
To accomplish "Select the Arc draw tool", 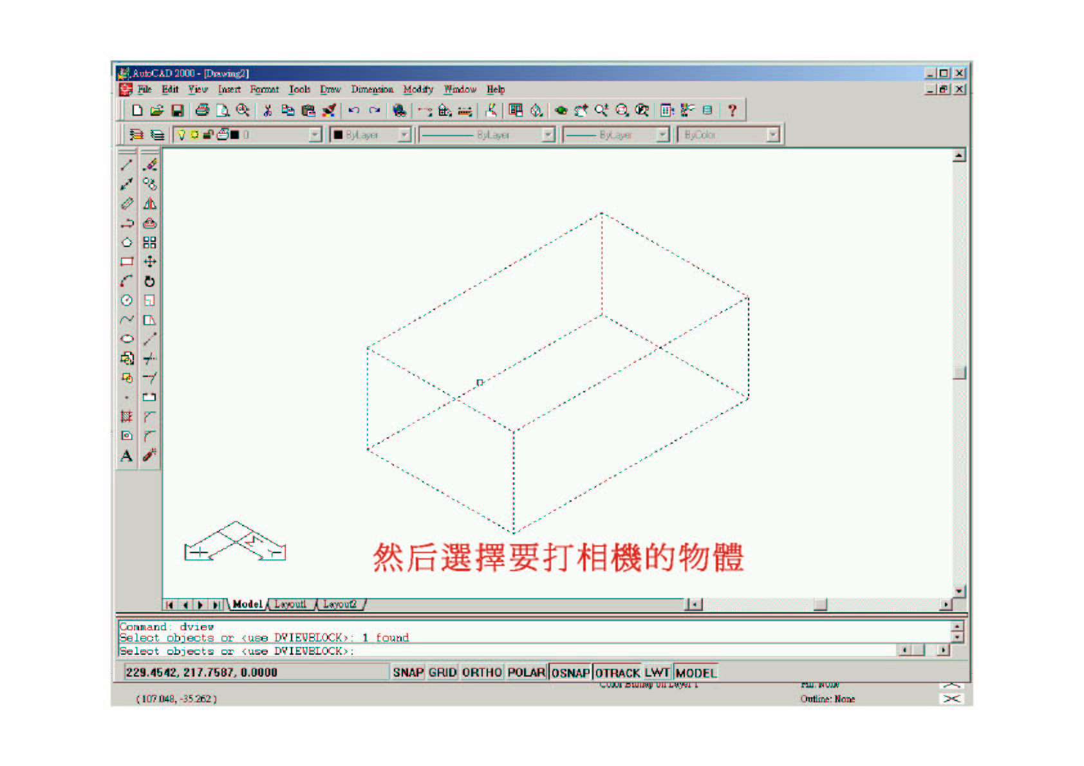I will coord(127,281).
